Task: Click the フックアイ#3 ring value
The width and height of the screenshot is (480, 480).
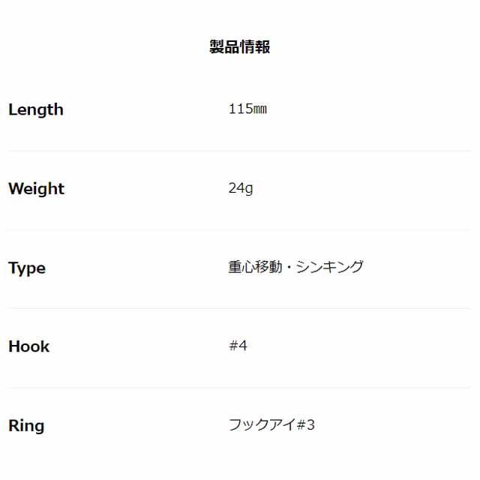Action: [x=271, y=425]
